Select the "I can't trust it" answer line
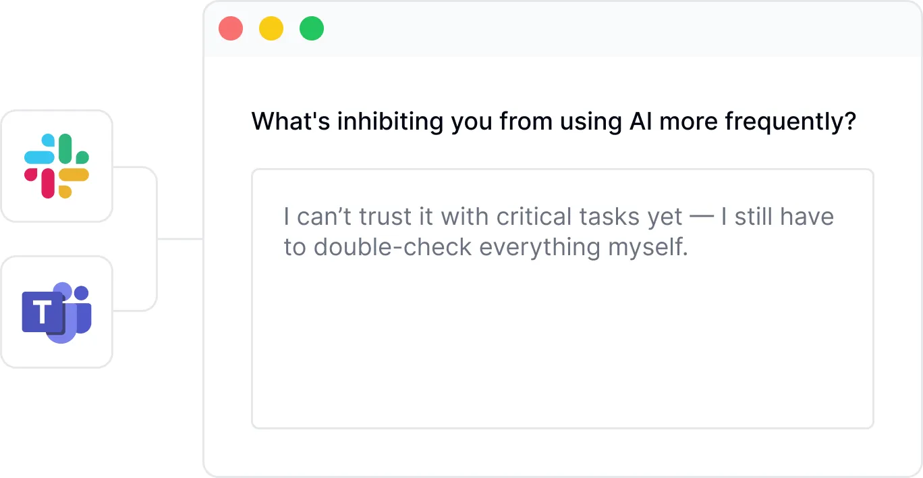Image resolution: width=923 pixels, height=478 pixels. pyautogui.click(x=558, y=217)
